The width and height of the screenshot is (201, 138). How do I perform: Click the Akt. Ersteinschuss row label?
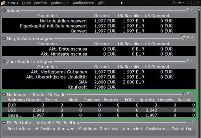[68, 49]
